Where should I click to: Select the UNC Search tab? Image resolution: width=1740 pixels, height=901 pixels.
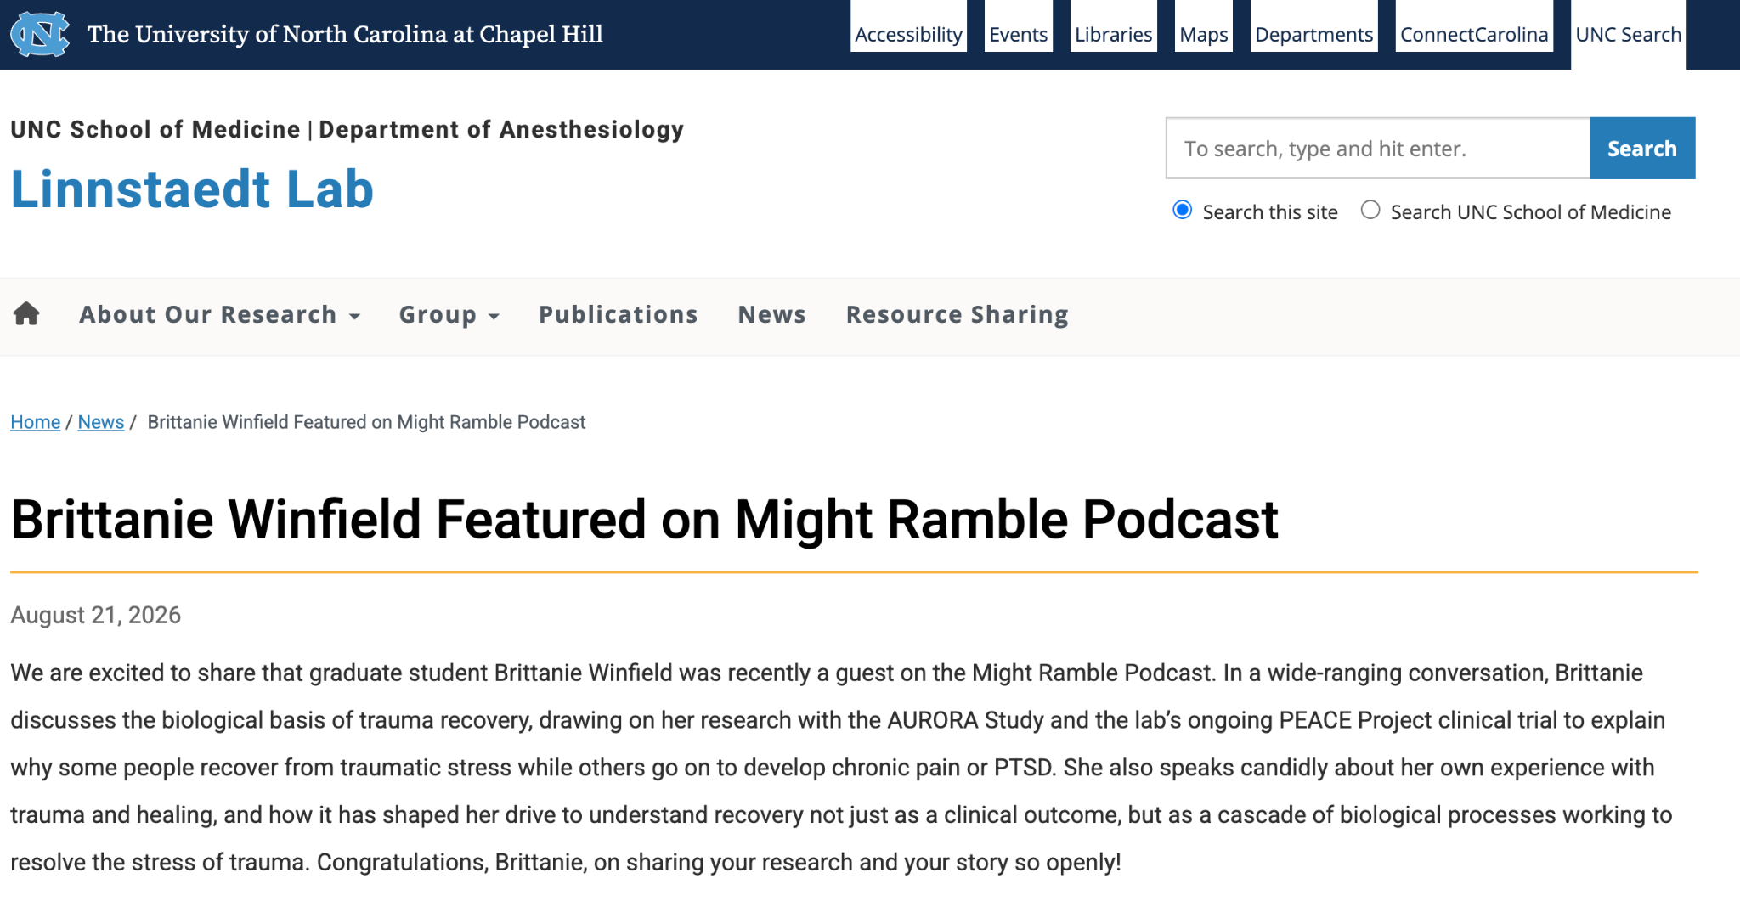coord(1629,34)
